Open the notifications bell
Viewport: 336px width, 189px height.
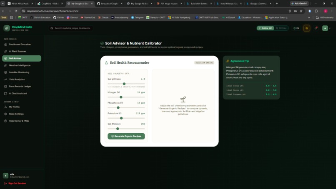tap(316, 28)
